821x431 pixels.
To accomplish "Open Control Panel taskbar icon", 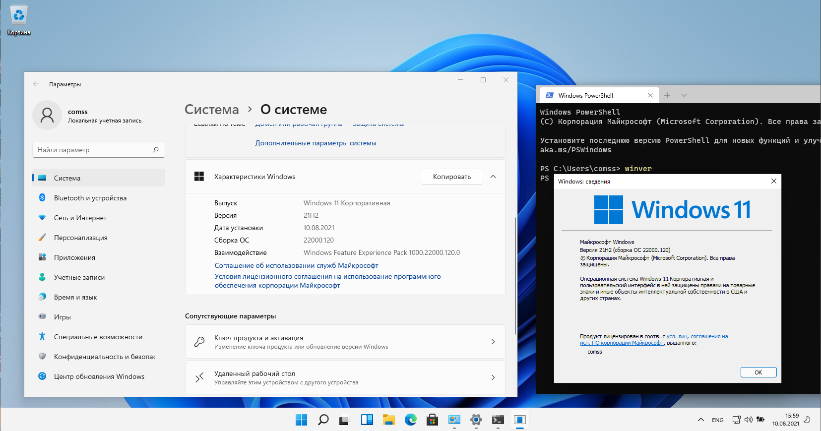I will pyautogui.click(x=454, y=420).
